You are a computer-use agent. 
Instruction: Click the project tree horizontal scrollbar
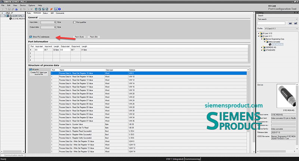pyautogui.click(x=13, y=151)
